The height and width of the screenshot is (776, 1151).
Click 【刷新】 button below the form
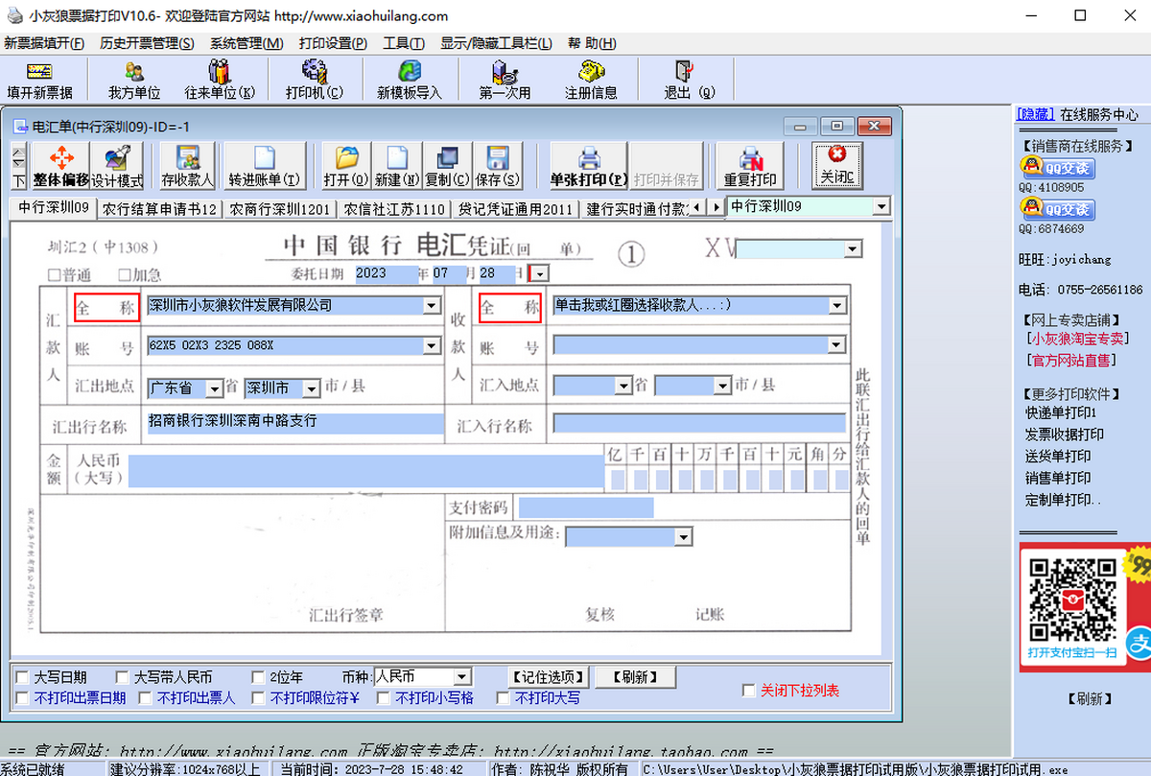tap(636, 677)
